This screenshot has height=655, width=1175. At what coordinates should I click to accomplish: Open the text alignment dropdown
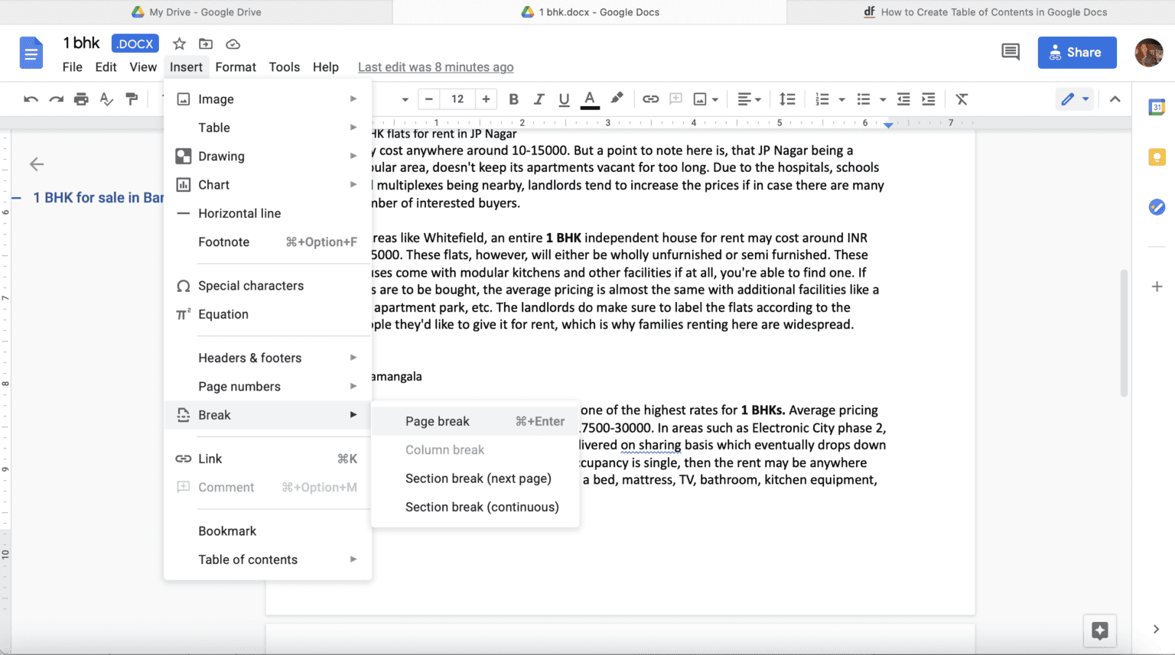tap(750, 99)
